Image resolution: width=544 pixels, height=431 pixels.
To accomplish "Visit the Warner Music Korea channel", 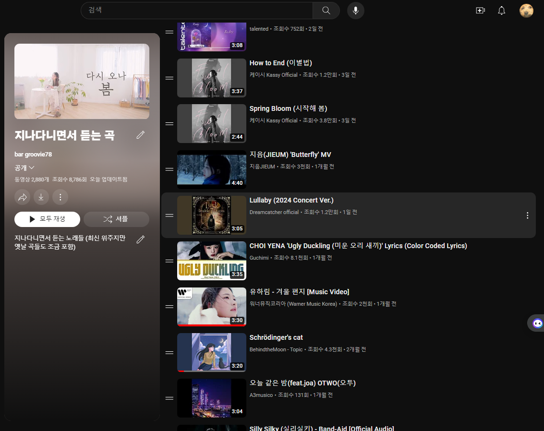I will point(293,304).
